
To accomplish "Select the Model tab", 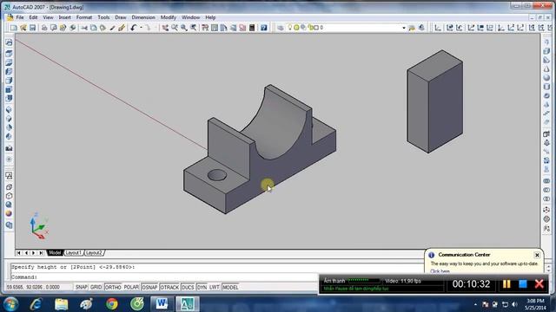I will 55,253.
